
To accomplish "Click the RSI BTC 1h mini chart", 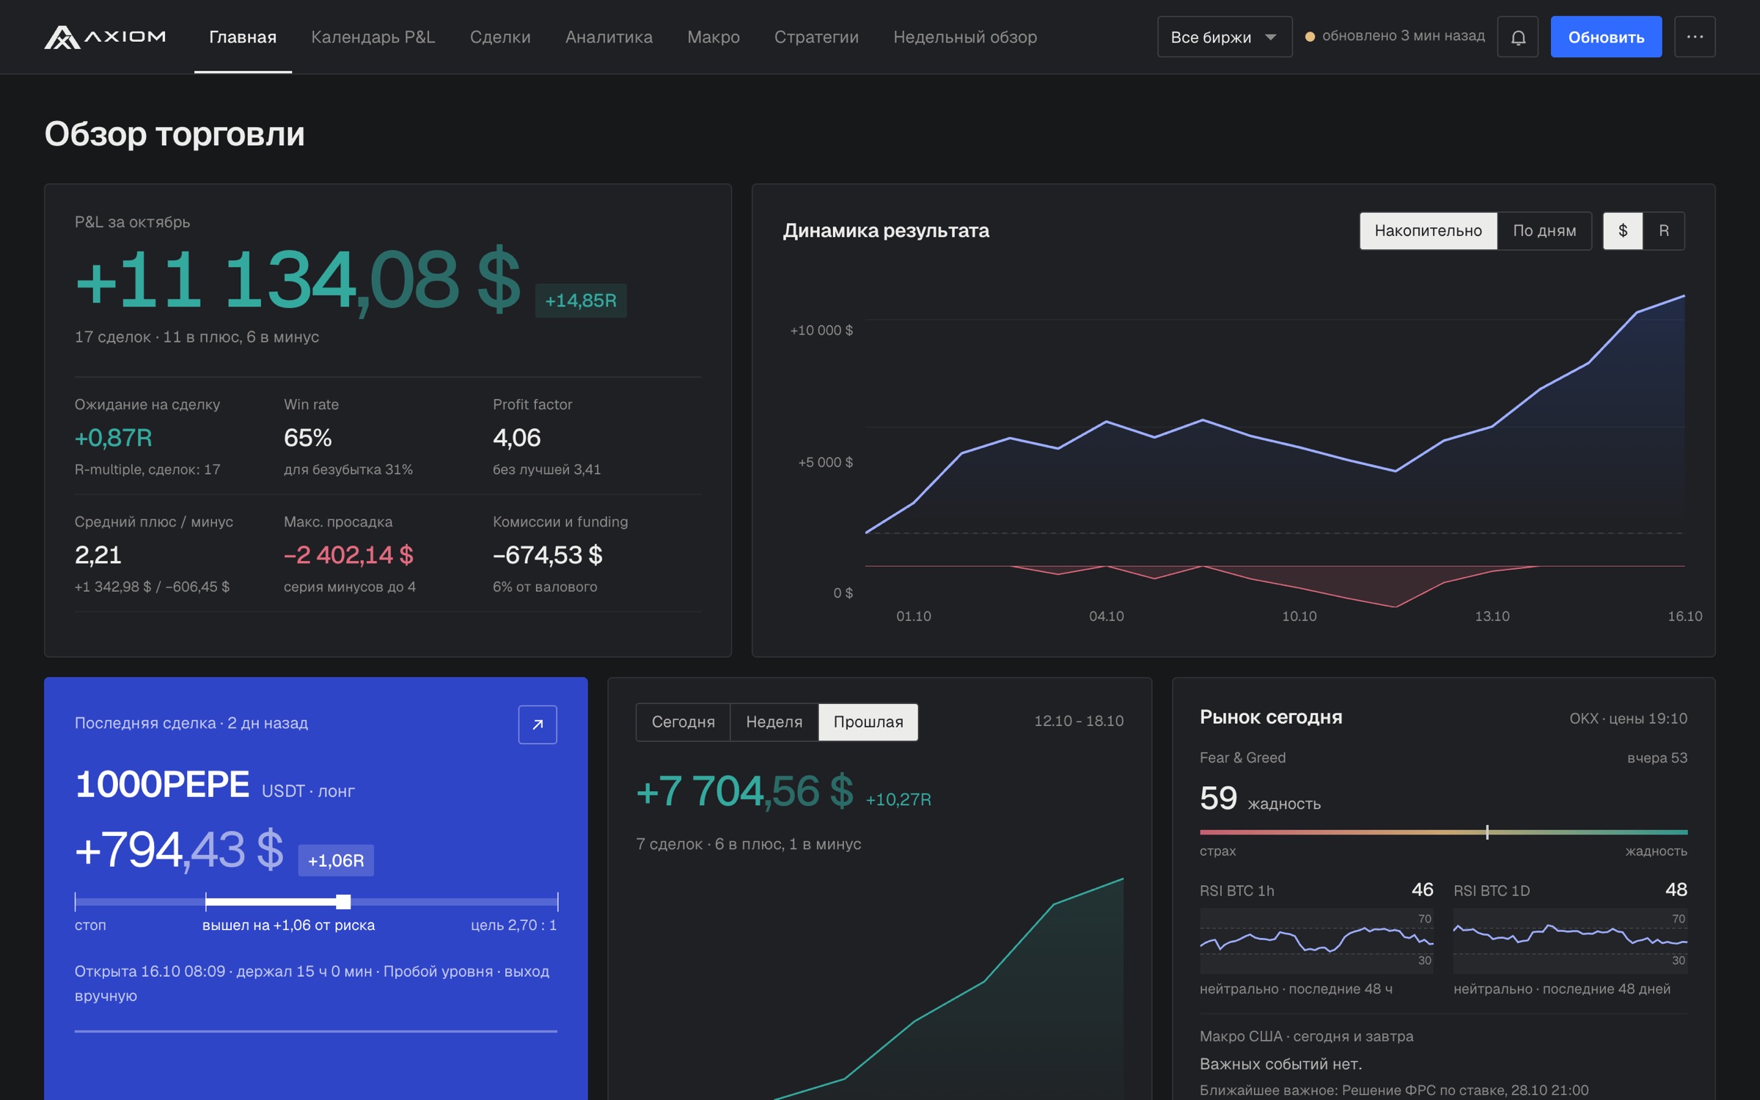I will click(x=1316, y=941).
